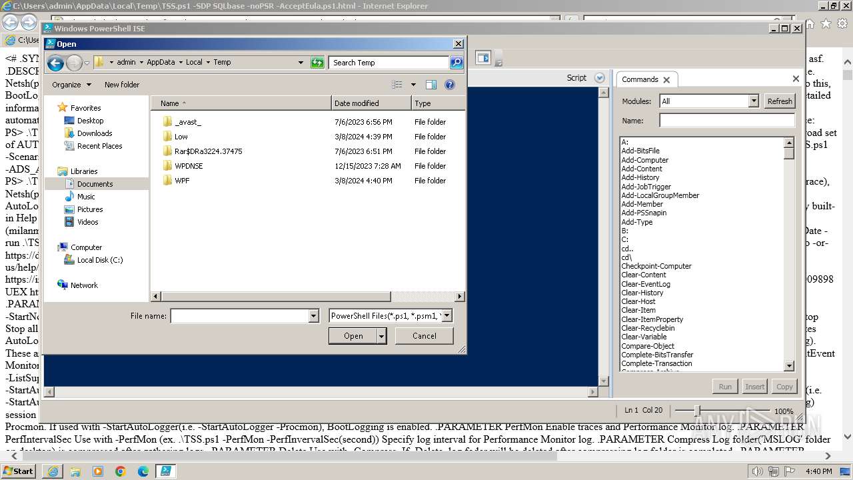The height and width of the screenshot is (480, 853).
Task: Open recent pages dropdown beside forward arrow
Action: [87, 63]
